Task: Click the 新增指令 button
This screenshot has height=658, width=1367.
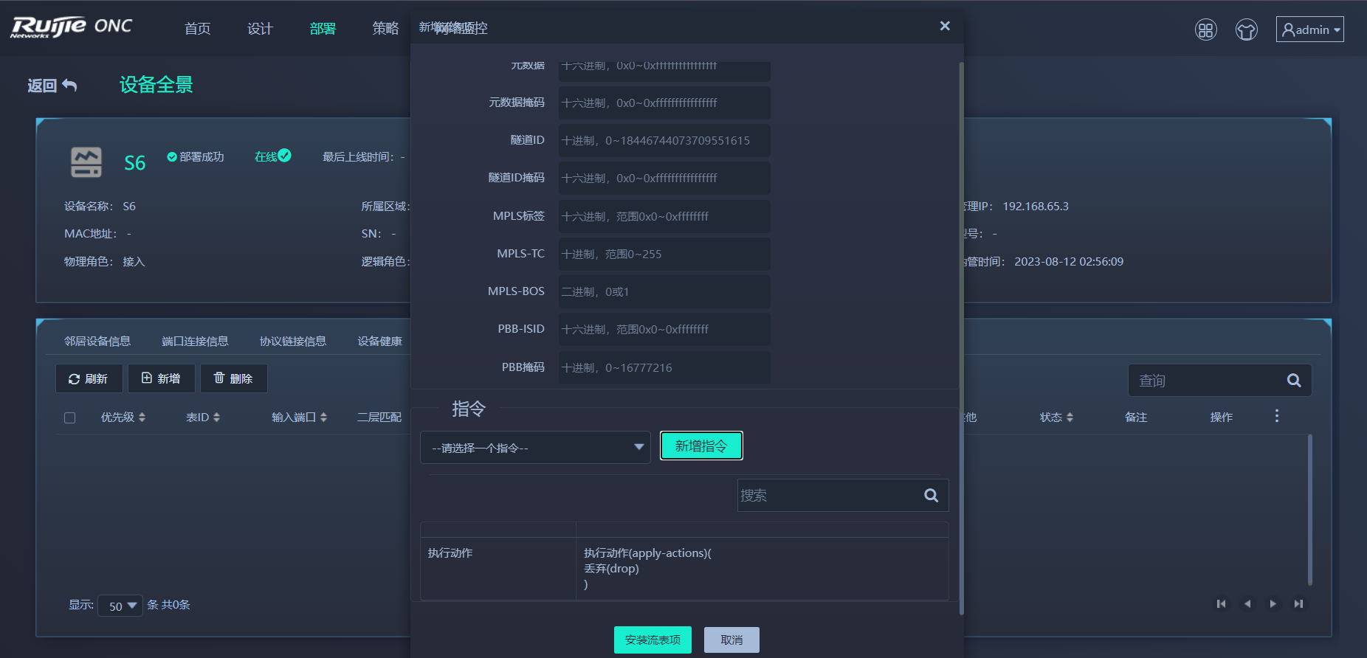Action: [x=701, y=446]
